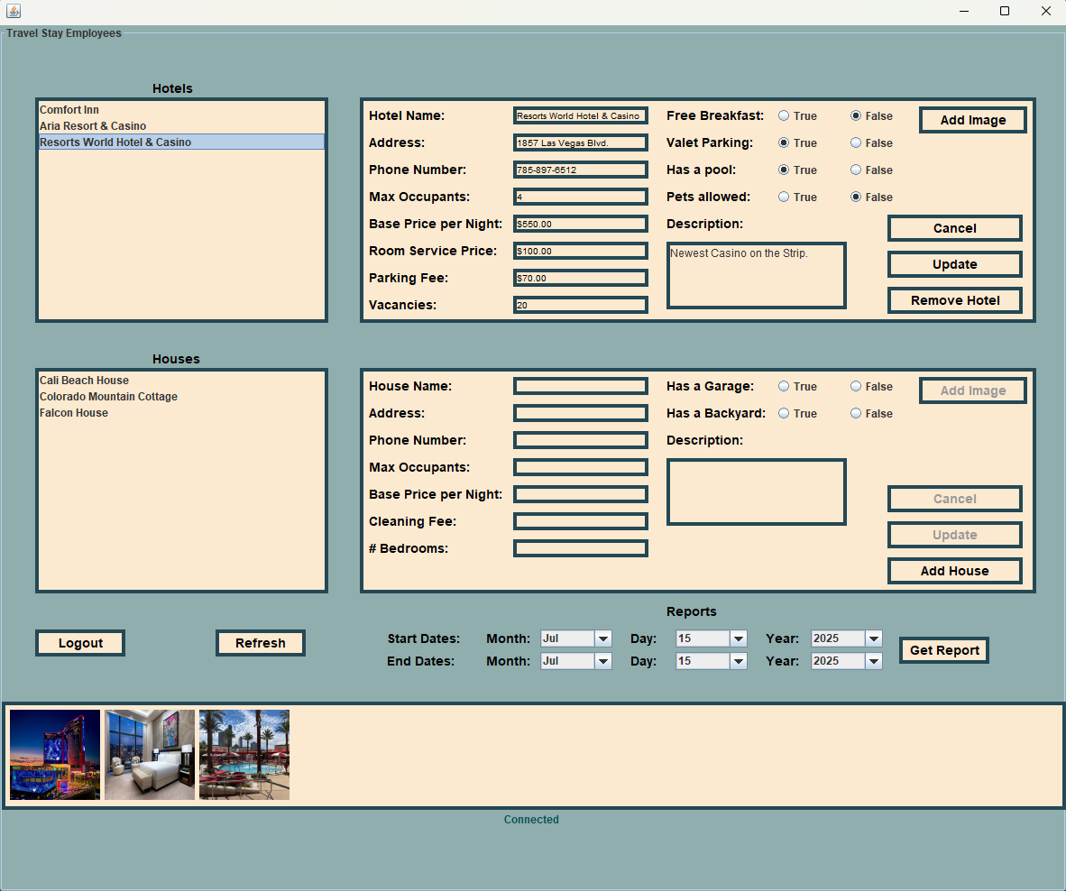
Task: Click the Remove Hotel button
Action: (954, 300)
